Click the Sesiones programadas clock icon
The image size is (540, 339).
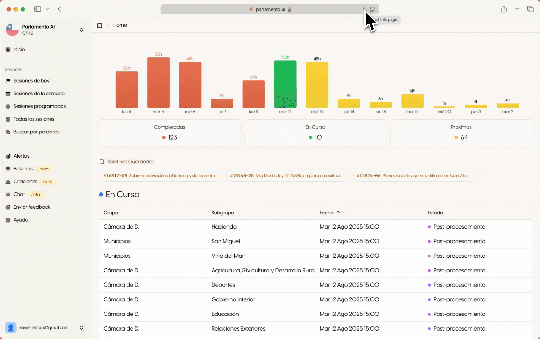point(8,106)
